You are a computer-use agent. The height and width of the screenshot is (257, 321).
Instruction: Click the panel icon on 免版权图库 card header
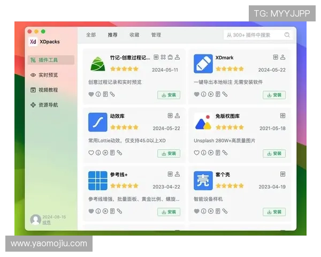[282, 116]
